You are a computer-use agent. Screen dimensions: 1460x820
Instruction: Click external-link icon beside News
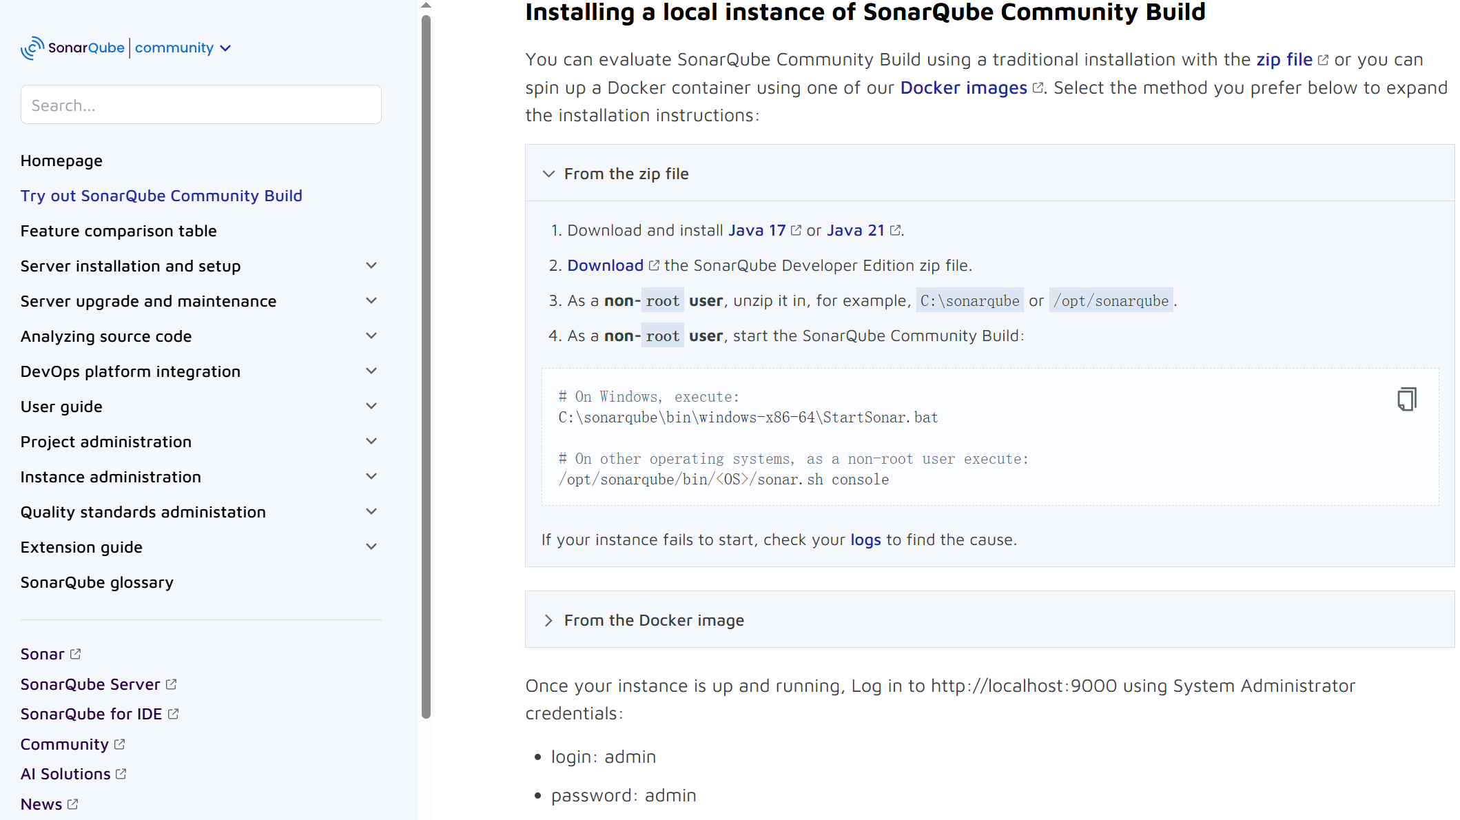click(x=72, y=804)
